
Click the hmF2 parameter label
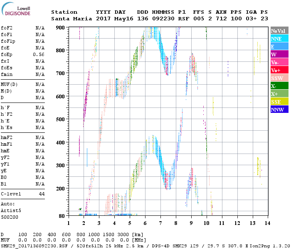click(7, 138)
